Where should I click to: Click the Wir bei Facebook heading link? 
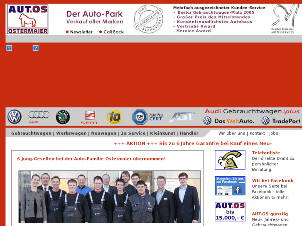point(273,181)
